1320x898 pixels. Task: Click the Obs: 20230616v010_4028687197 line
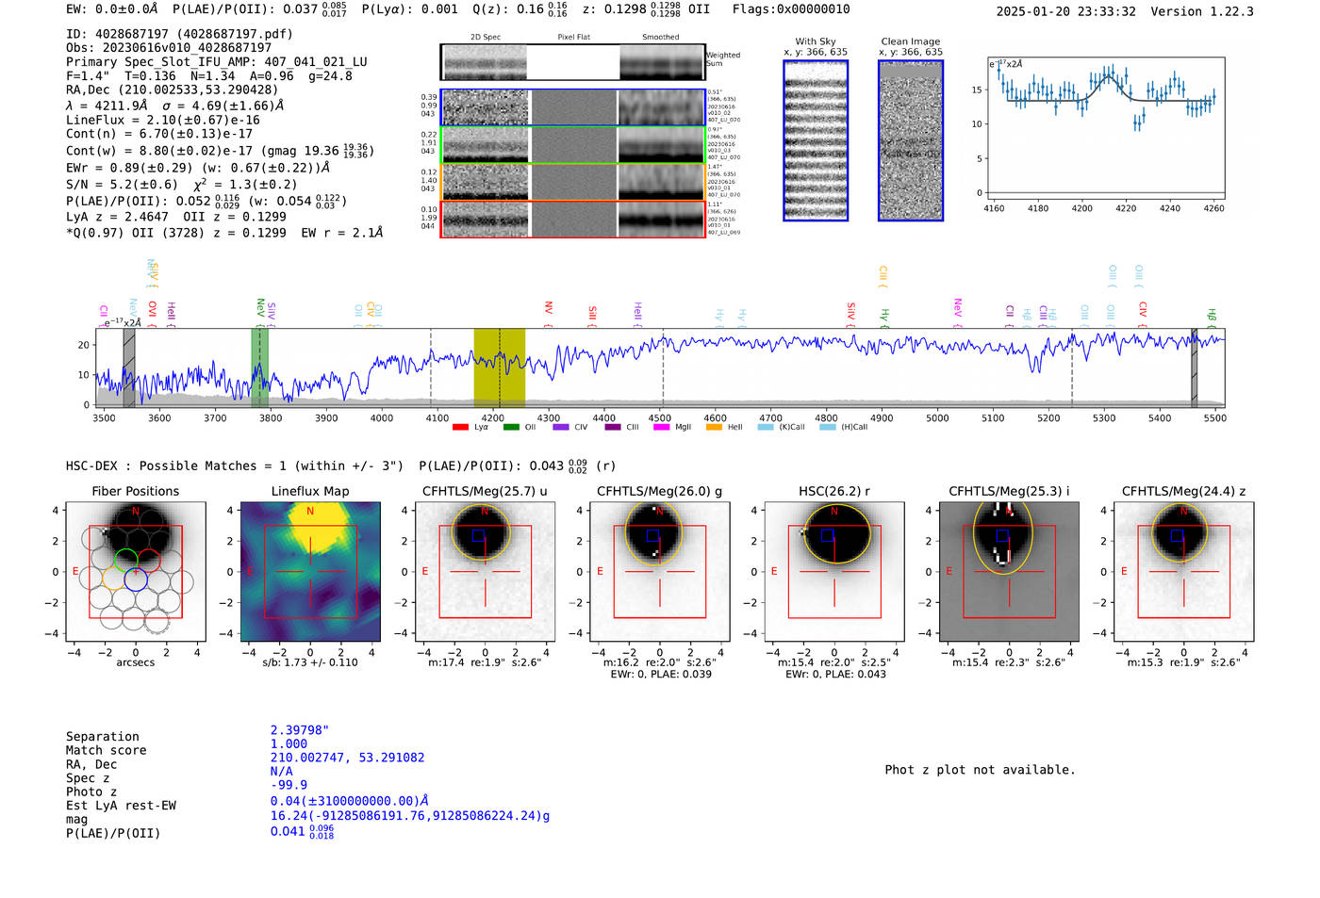point(169,47)
